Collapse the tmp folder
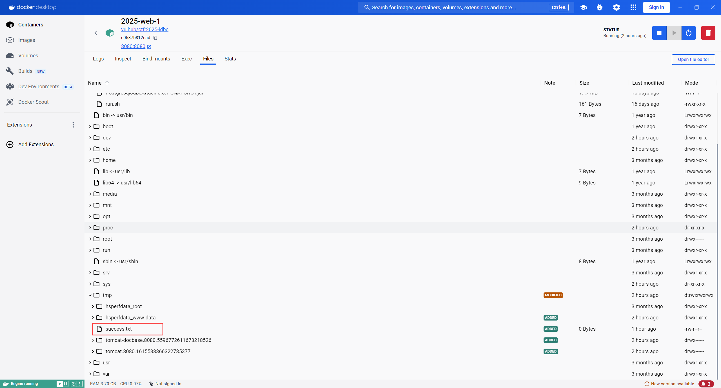The image size is (721, 388). [90, 295]
